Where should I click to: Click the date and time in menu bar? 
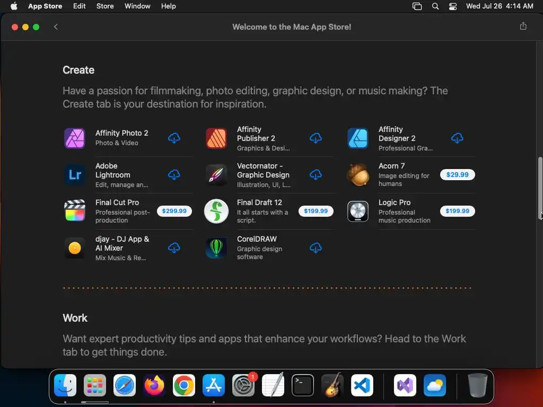pos(500,6)
